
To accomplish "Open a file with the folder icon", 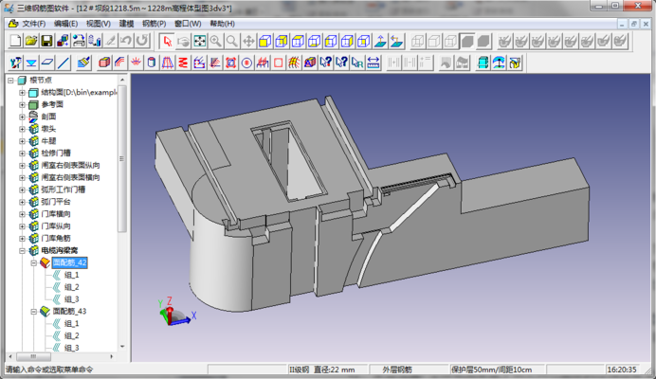I will (x=30, y=41).
